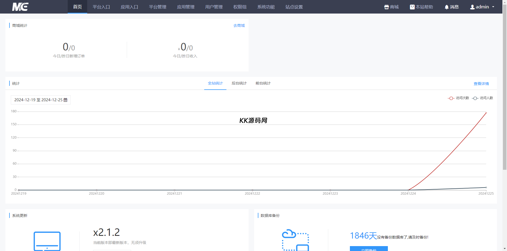Viewport: 507px width, 251px height.
Task: Open the 用户管理 menu
Action: point(214,7)
